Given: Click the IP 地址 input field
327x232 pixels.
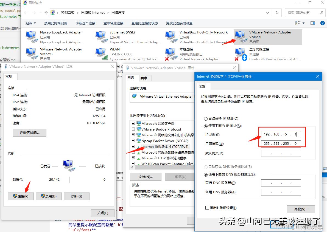Looking at the screenshot, I should [281, 134].
